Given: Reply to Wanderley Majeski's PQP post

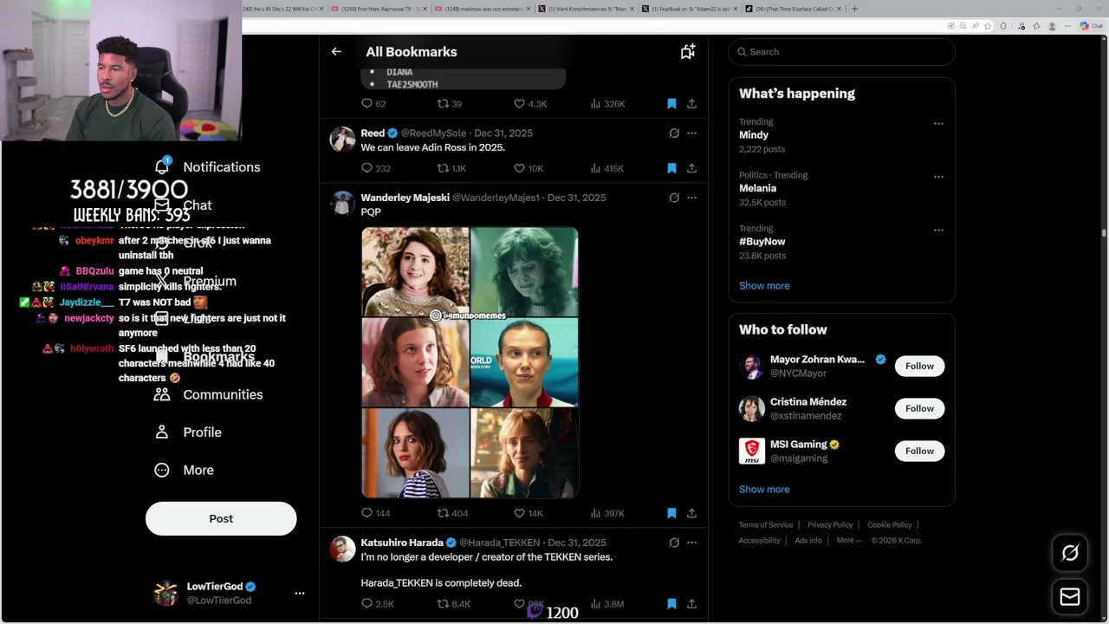Looking at the screenshot, I should click(366, 513).
